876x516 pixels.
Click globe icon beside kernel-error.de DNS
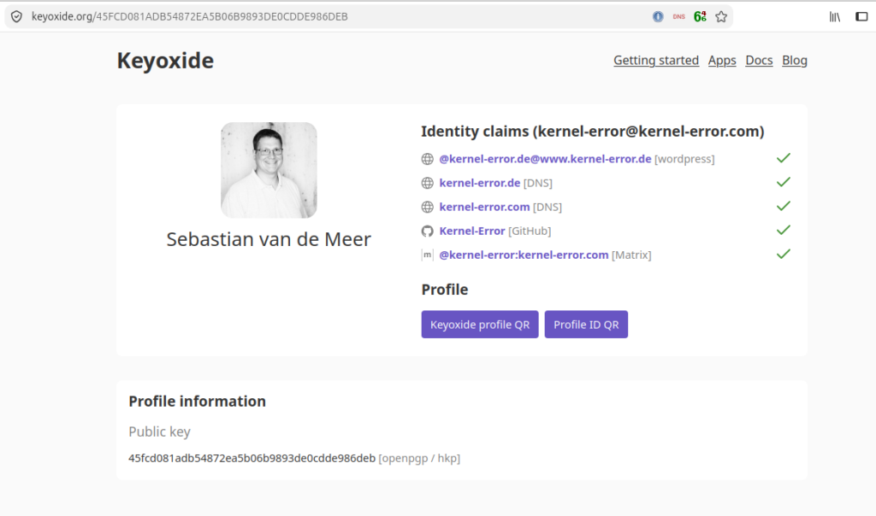point(428,183)
